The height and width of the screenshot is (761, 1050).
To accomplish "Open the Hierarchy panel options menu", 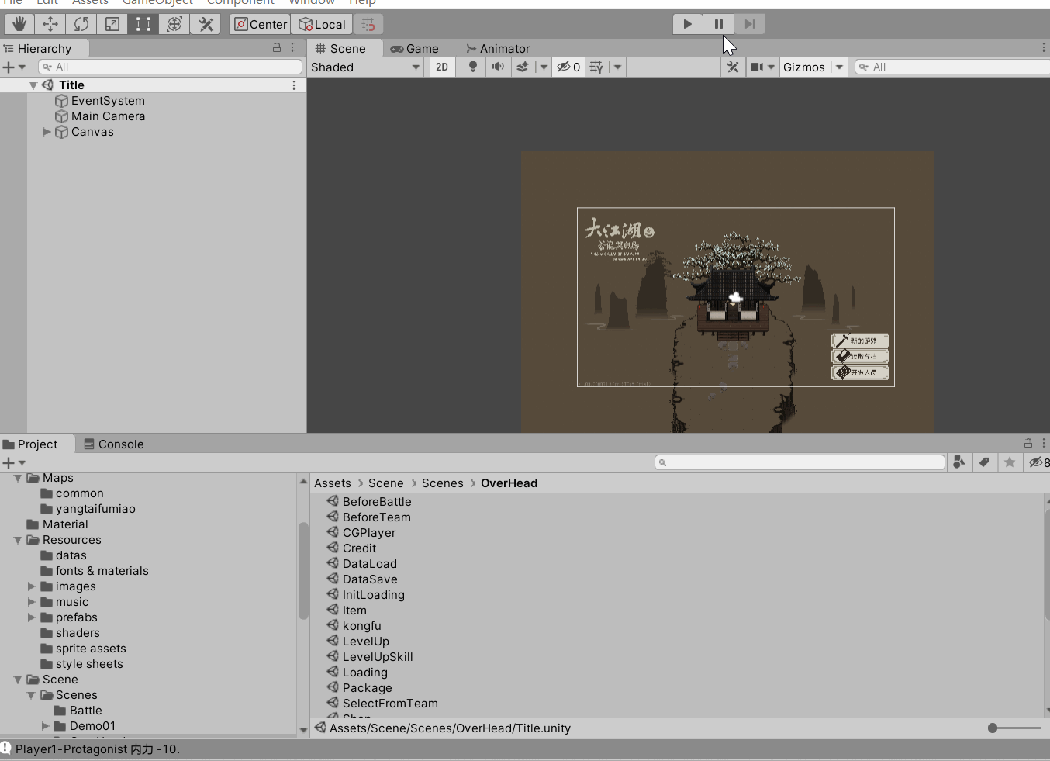I will pos(292,48).
